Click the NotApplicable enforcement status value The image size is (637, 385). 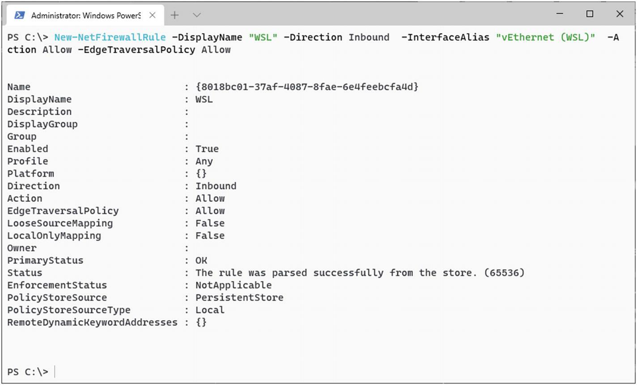point(234,285)
